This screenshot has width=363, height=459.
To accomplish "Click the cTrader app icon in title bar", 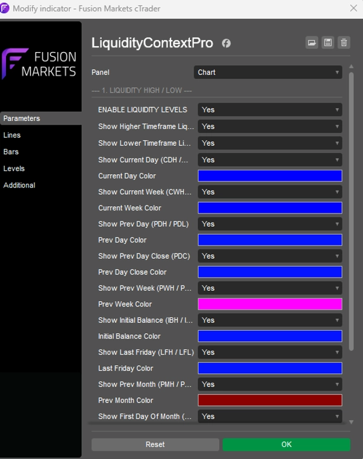I will coord(4,8).
